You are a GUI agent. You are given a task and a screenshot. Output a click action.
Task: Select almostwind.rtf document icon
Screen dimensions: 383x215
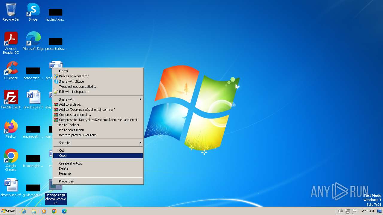tap(11, 188)
